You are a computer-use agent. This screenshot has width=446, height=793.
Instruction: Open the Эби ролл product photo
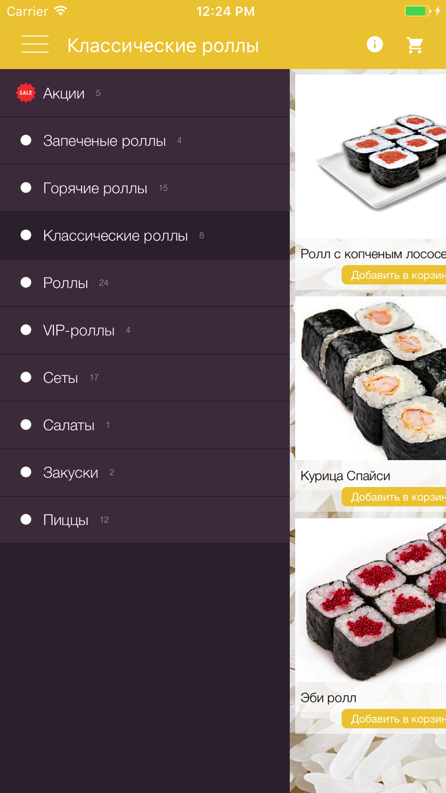pyautogui.click(x=371, y=600)
